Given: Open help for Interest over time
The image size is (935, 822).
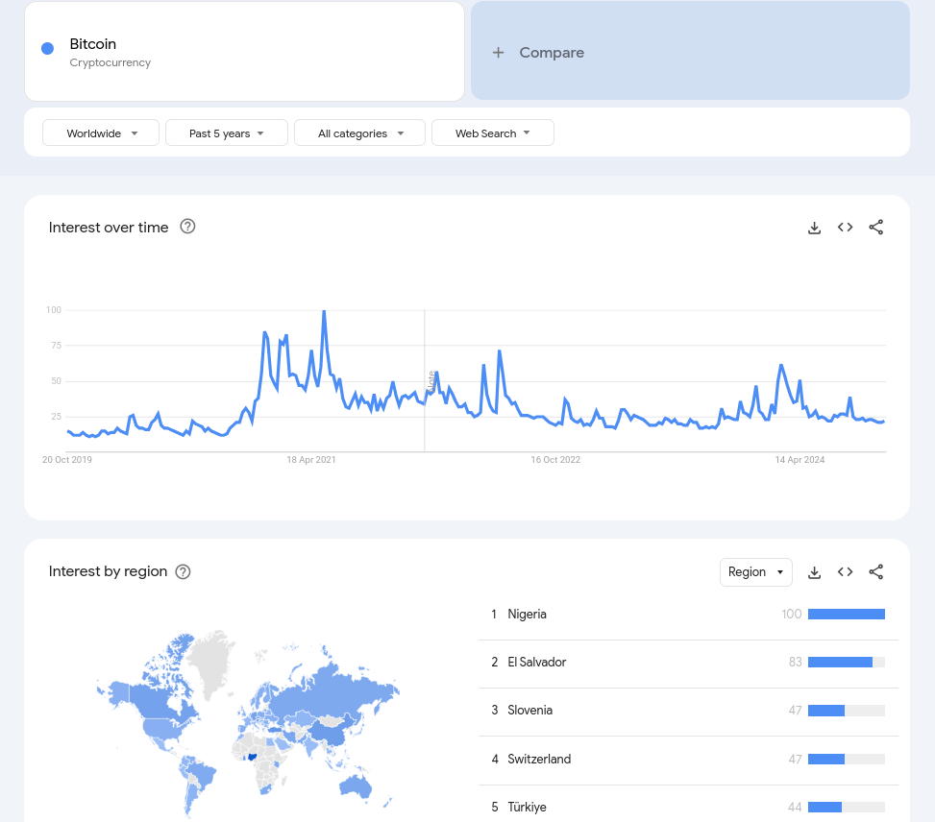Looking at the screenshot, I should (x=188, y=227).
